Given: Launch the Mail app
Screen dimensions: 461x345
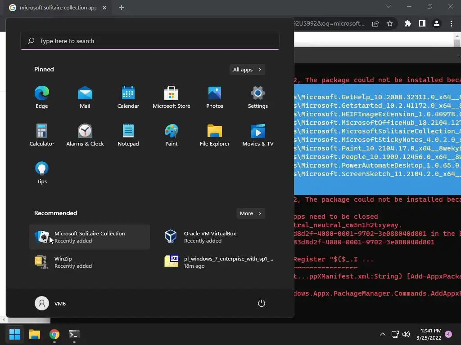Looking at the screenshot, I should pyautogui.click(x=85, y=97).
